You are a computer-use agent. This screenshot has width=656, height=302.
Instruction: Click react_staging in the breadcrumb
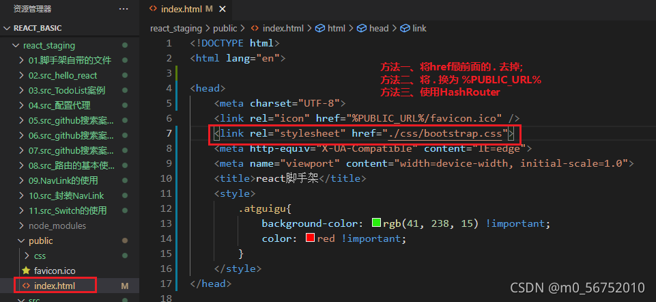(x=176, y=29)
